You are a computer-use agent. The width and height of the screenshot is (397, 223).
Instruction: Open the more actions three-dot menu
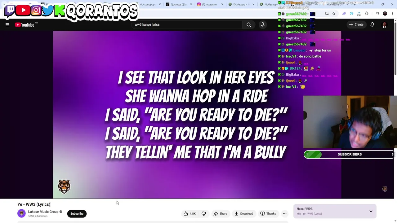(284, 213)
